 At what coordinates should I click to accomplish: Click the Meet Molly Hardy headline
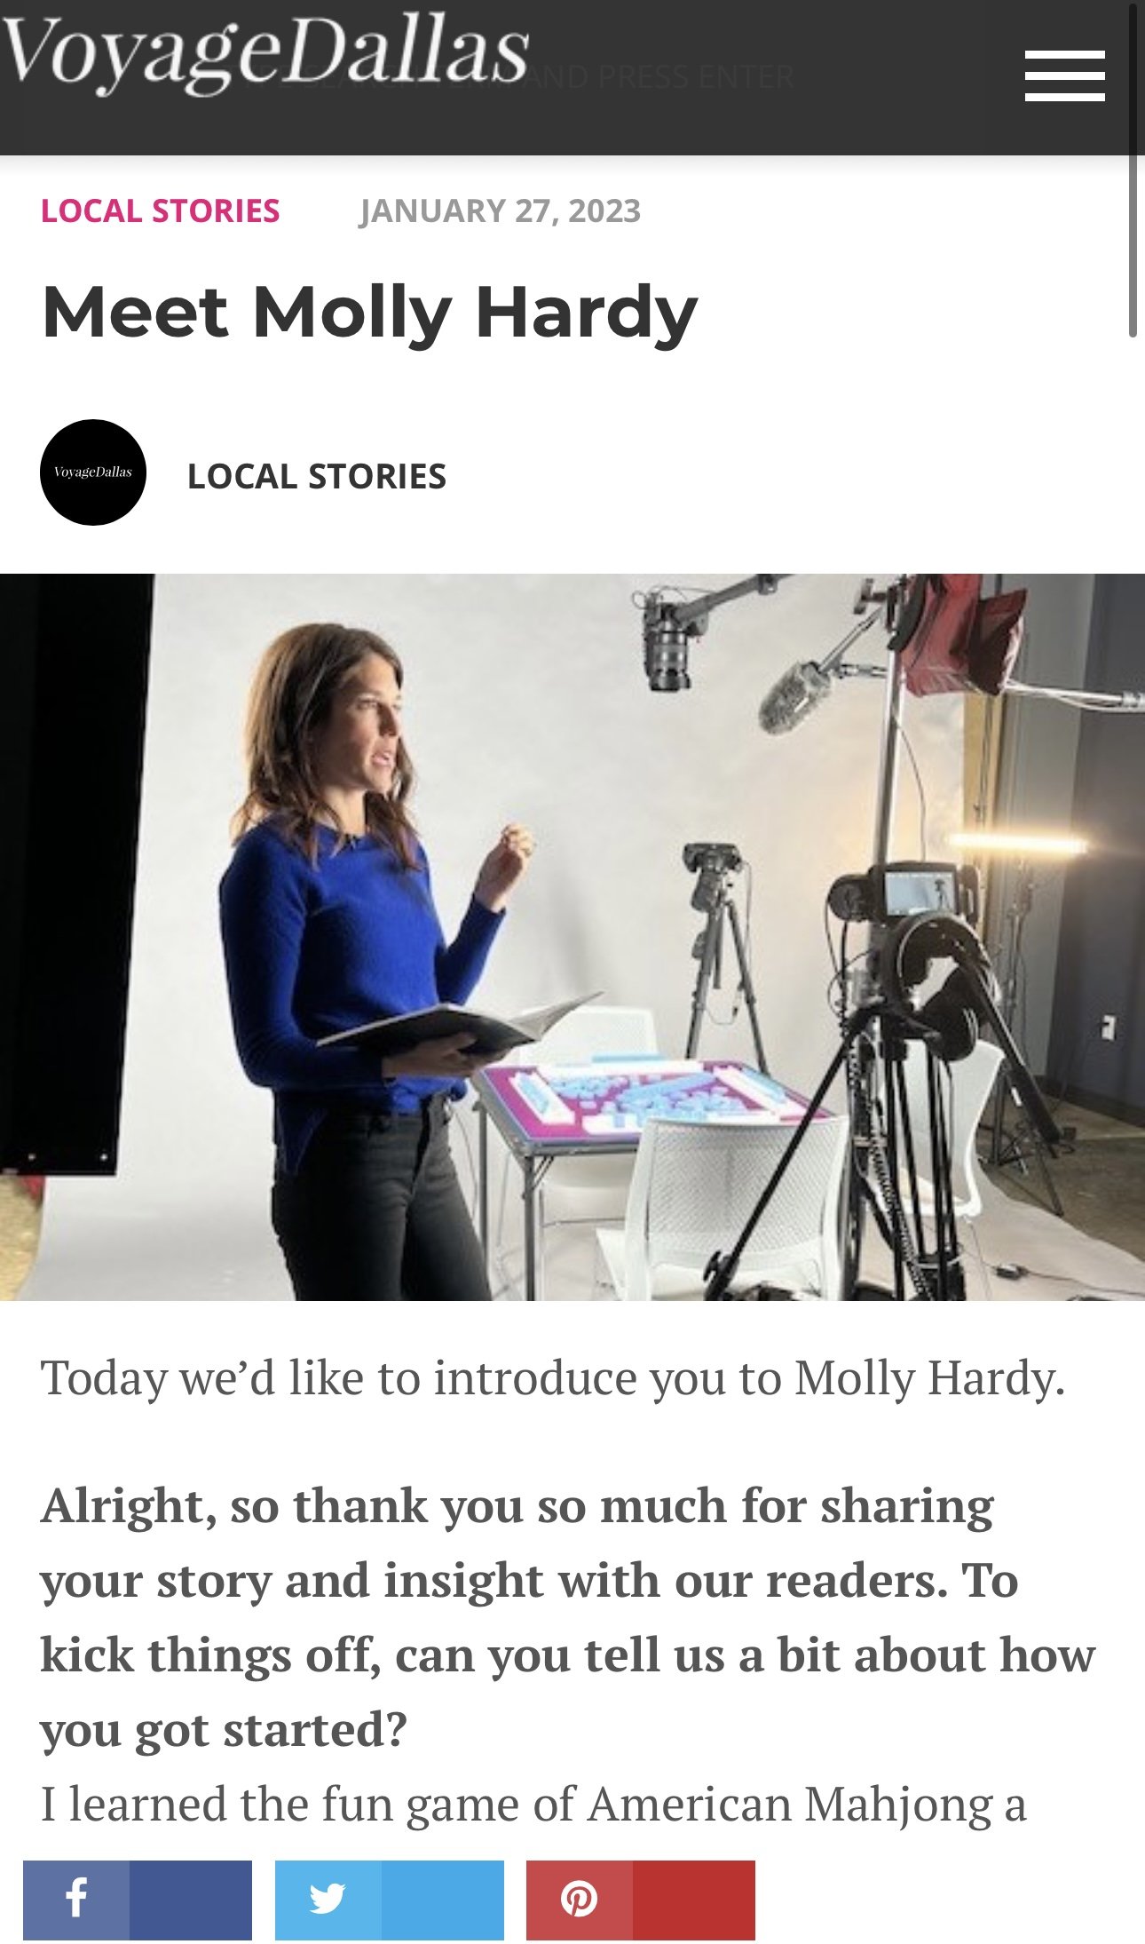coord(369,313)
